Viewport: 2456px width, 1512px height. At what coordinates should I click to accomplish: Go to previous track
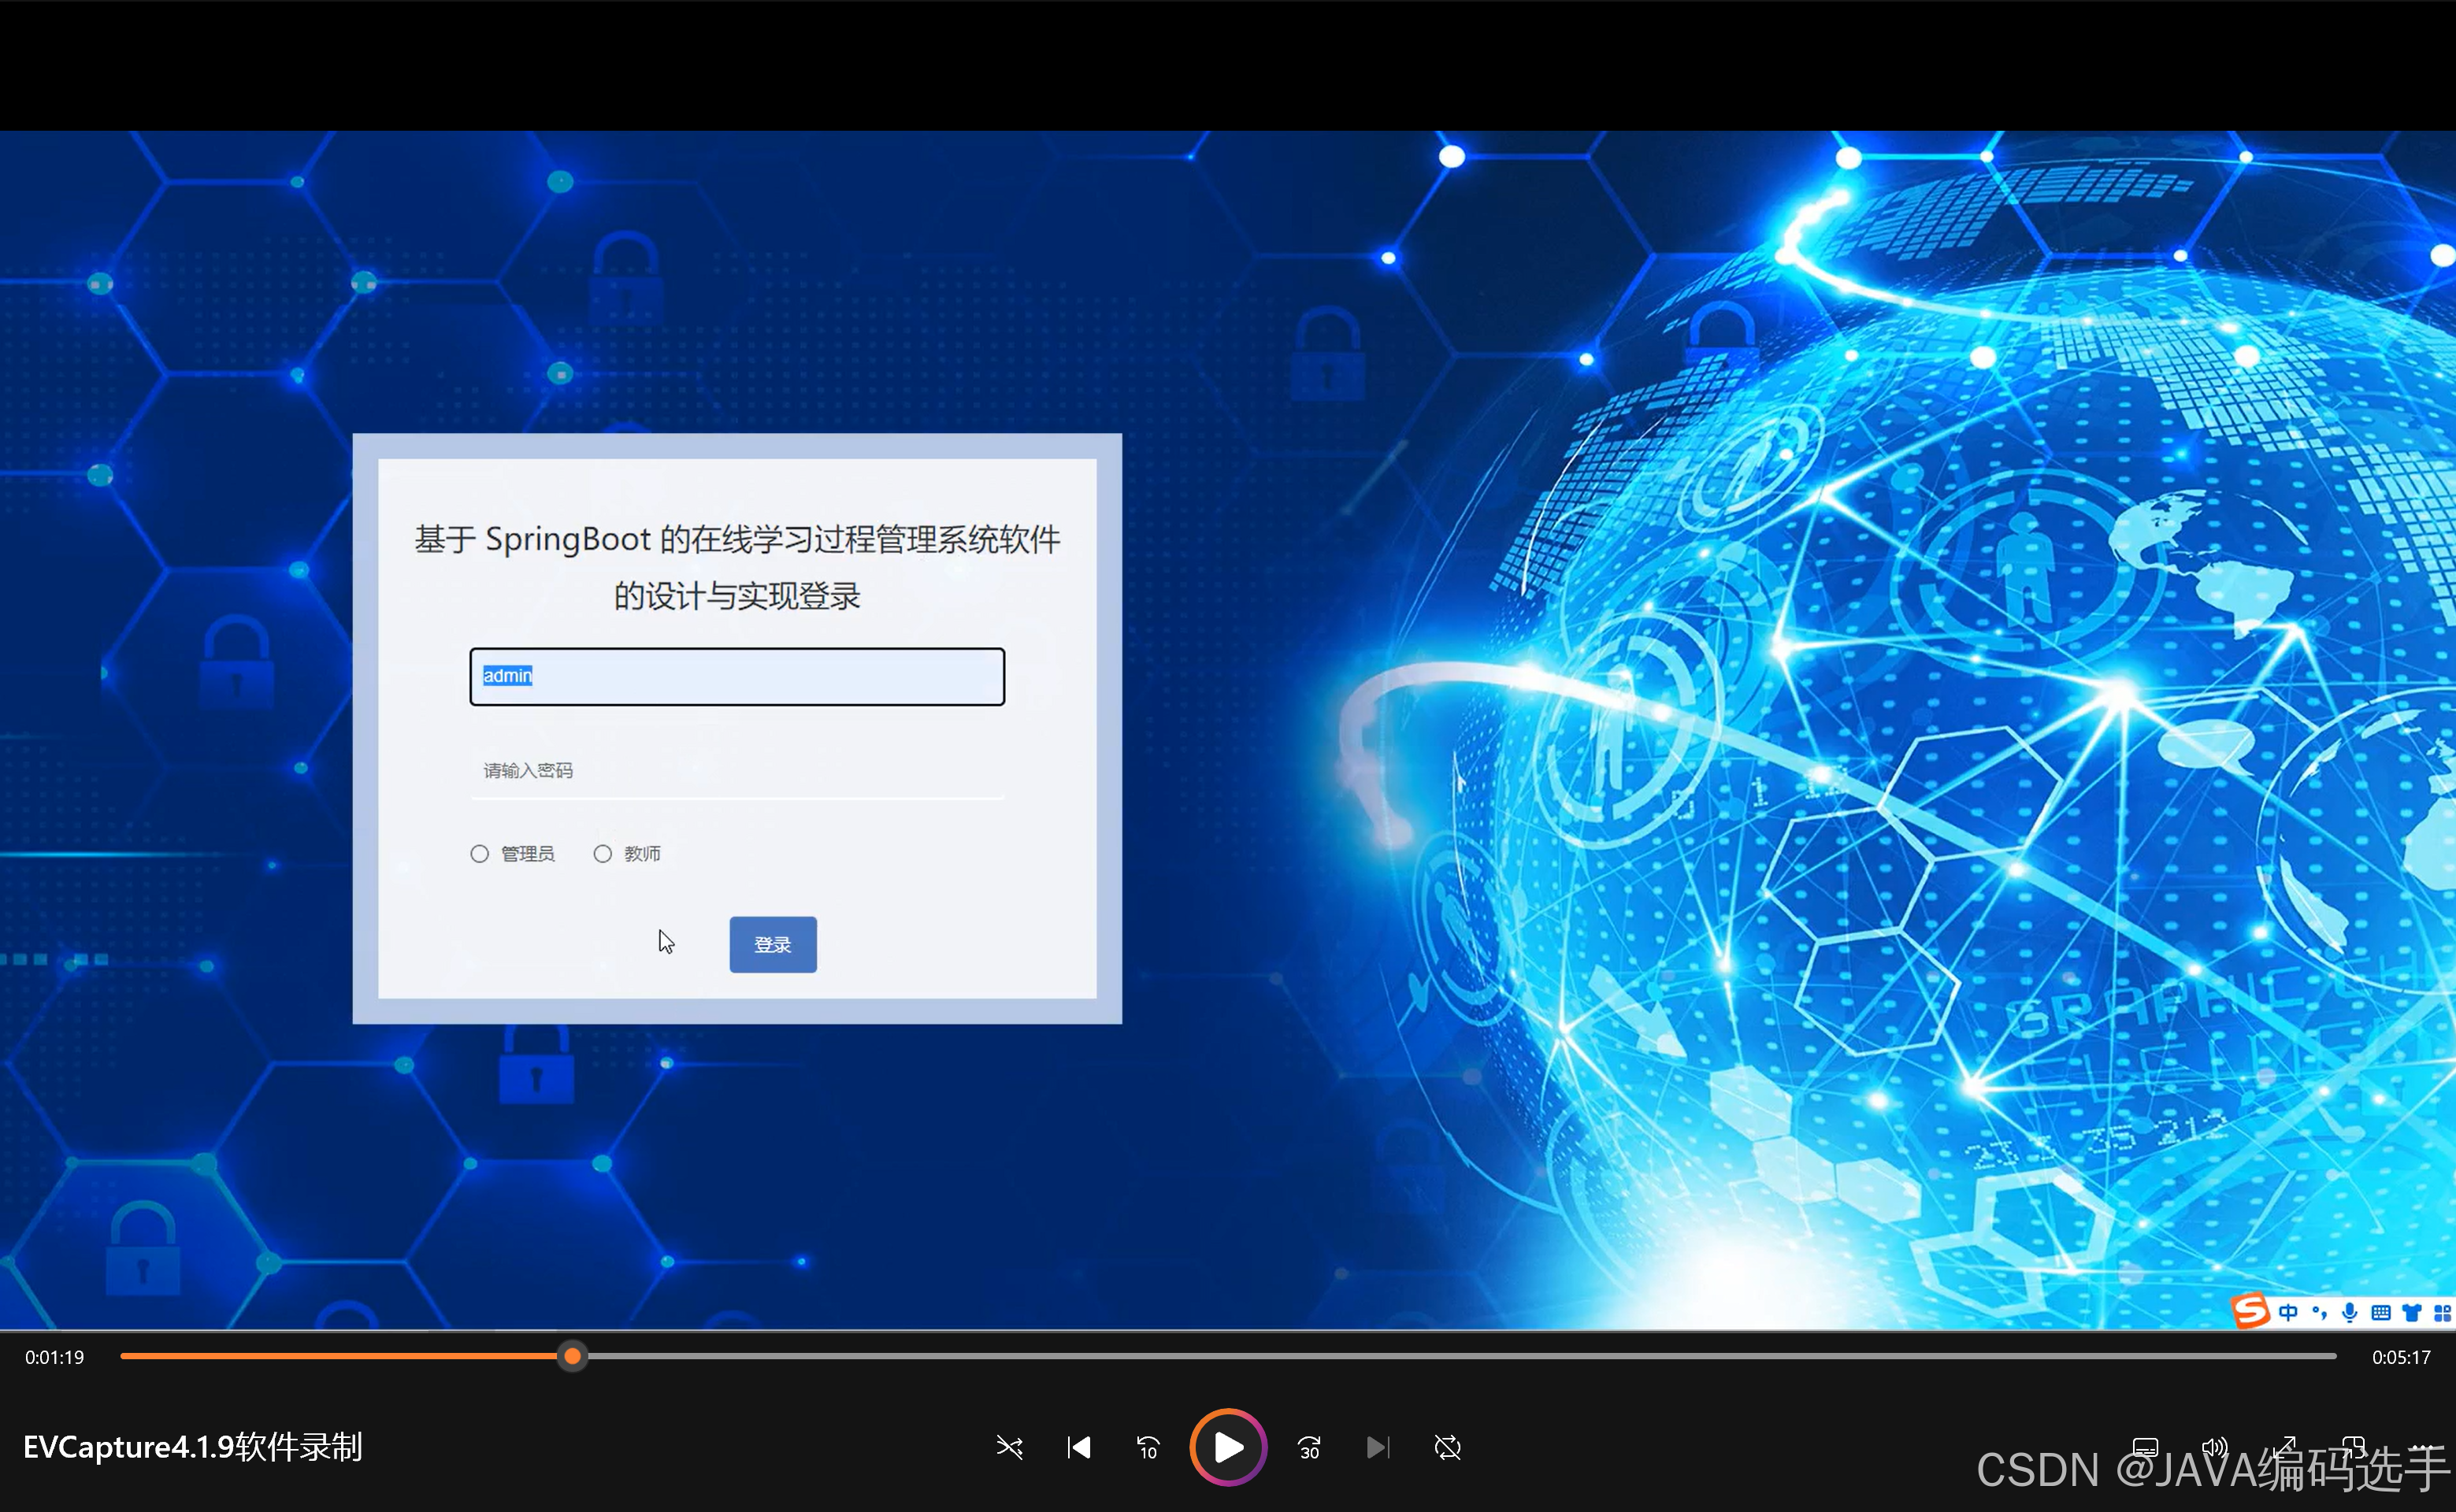click(1079, 1447)
